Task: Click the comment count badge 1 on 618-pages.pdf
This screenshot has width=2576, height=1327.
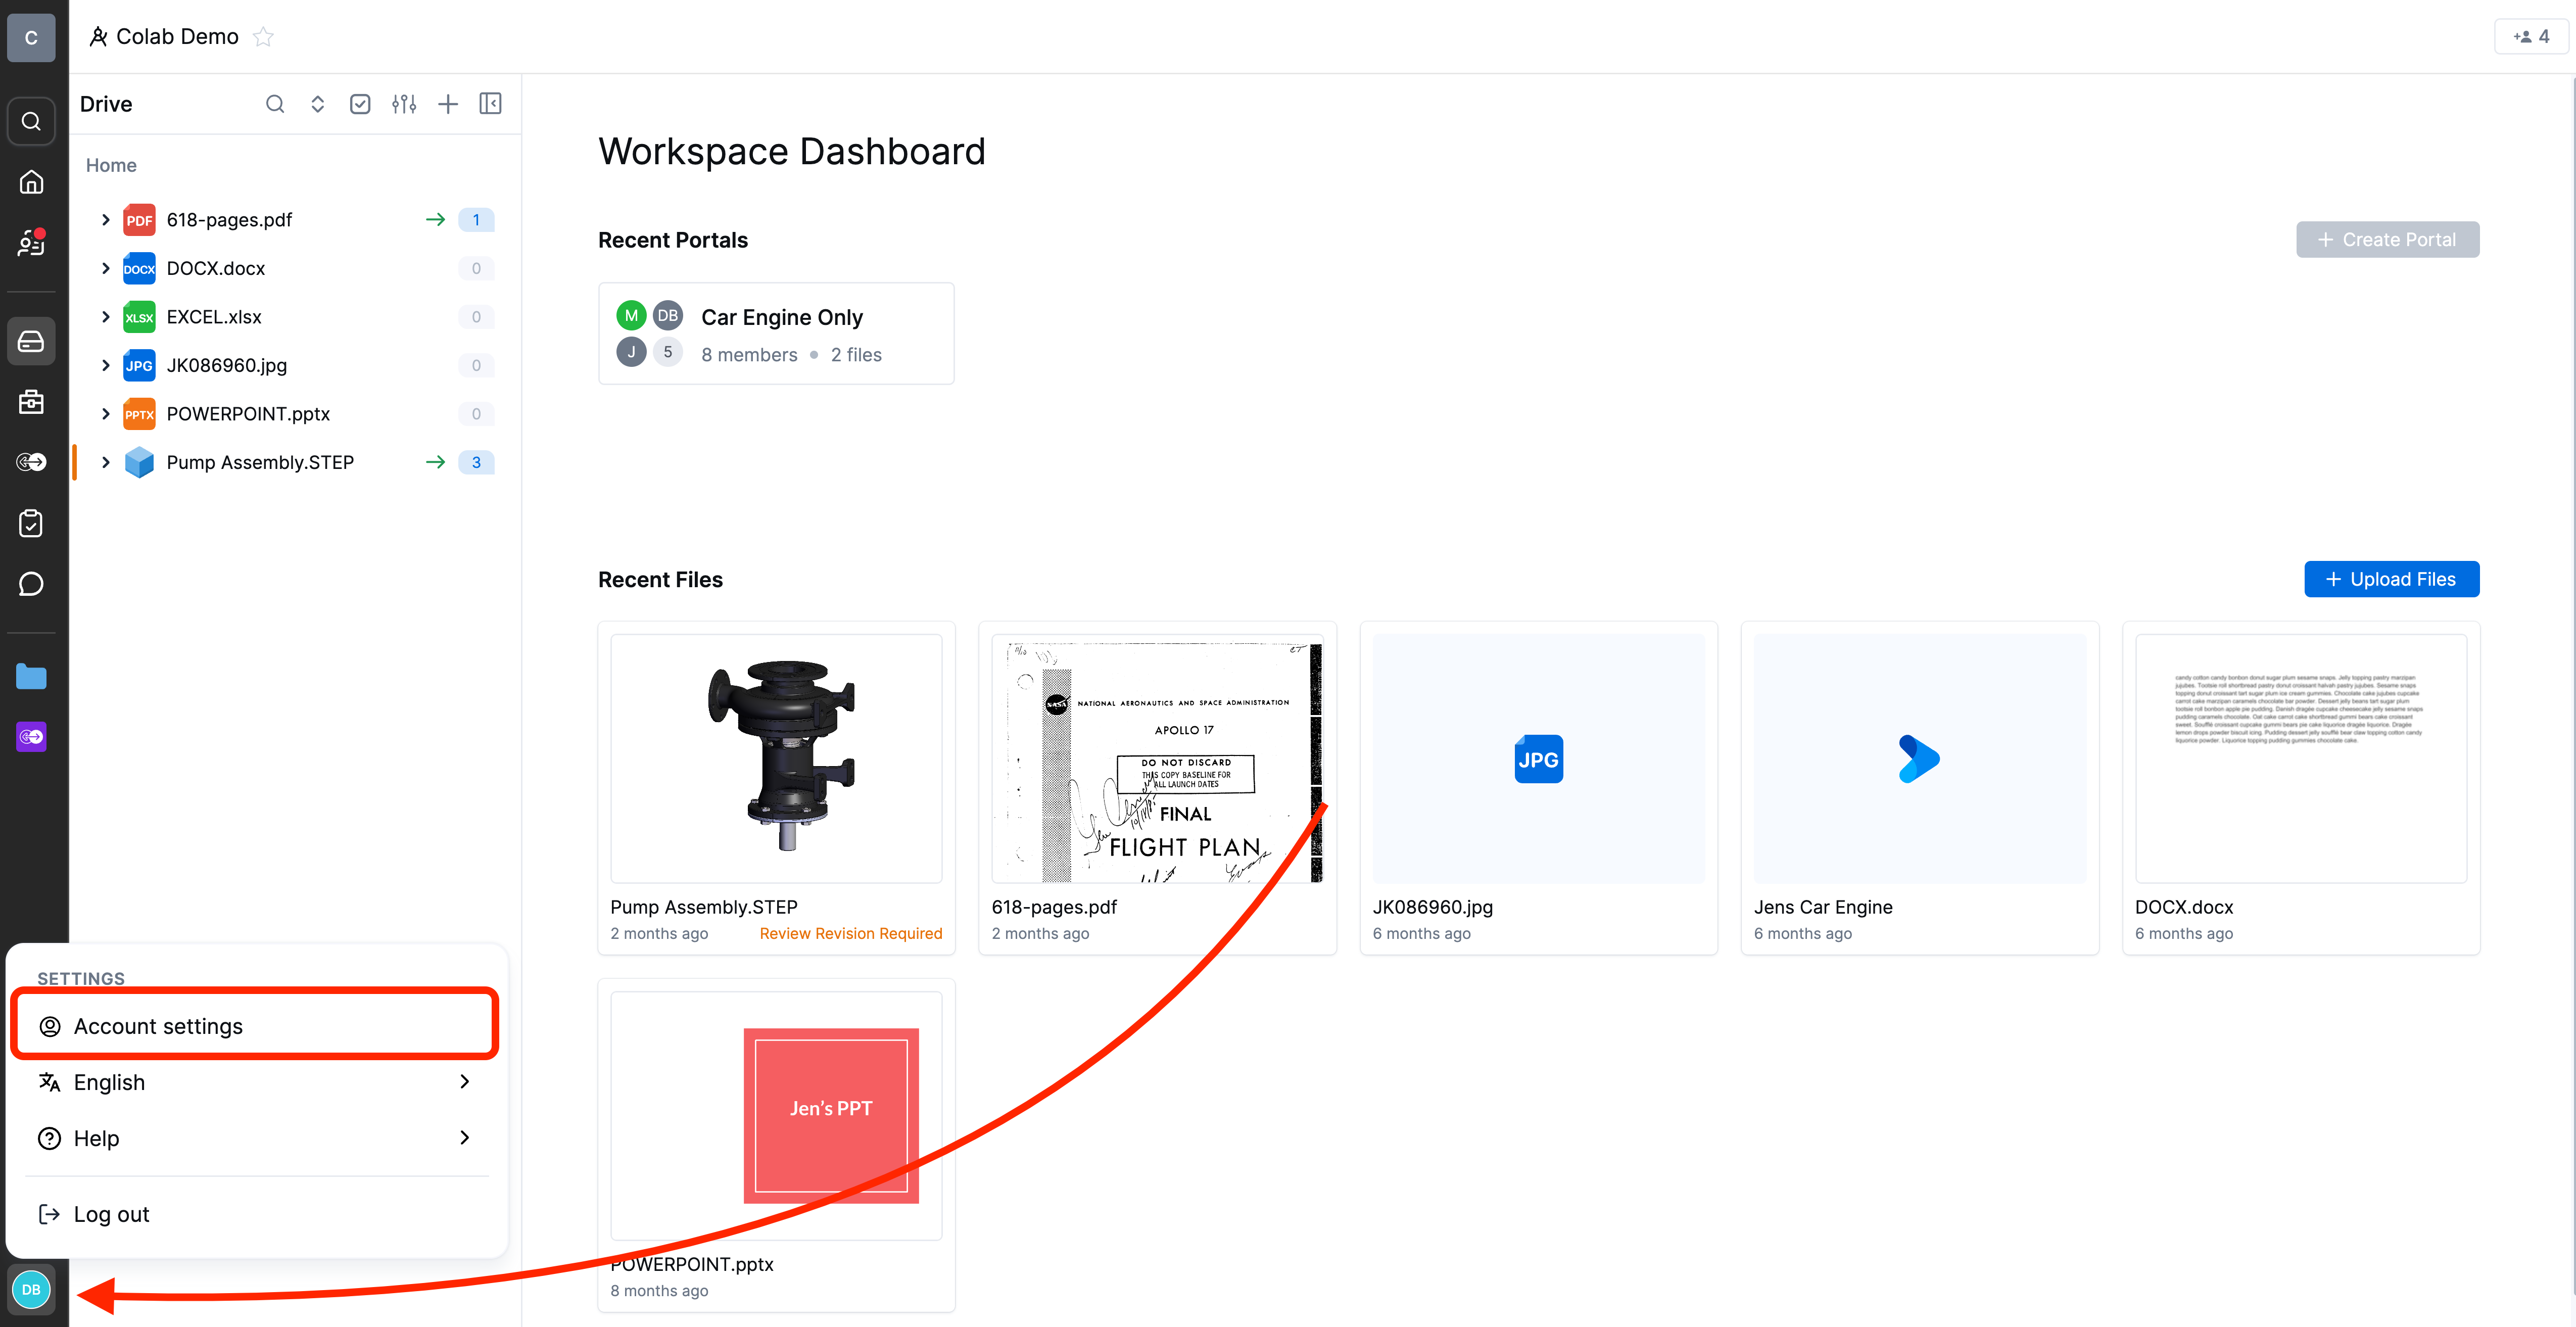Action: [x=476, y=220]
